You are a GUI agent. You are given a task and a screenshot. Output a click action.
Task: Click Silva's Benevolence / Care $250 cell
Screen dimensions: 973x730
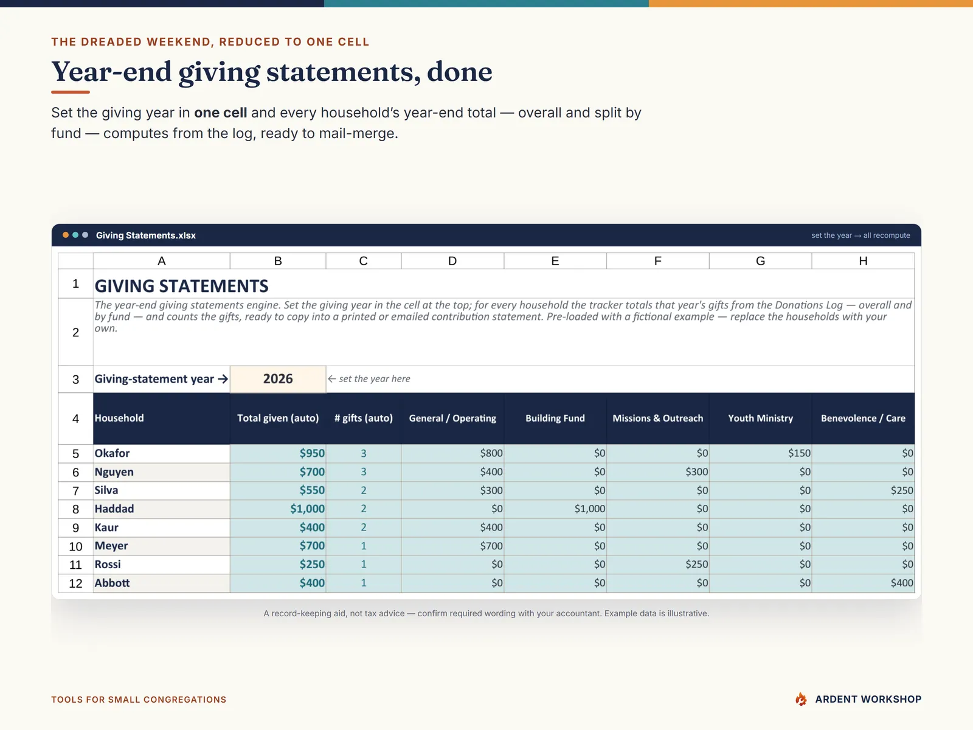point(863,490)
